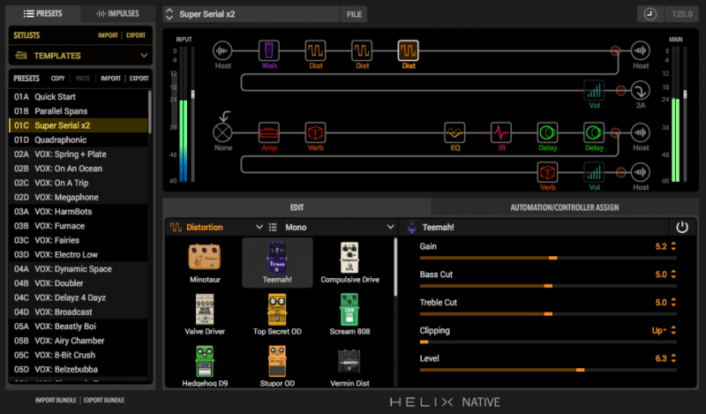Click Export Bundle
The width and height of the screenshot is (706, 414).
point(104,400)
